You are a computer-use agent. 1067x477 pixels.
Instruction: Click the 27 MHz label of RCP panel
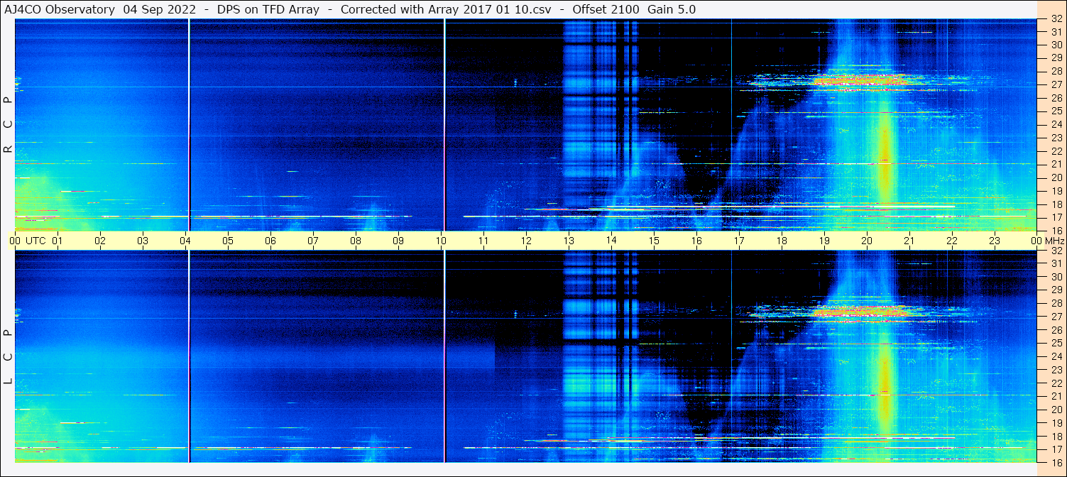pos(1056,84)
